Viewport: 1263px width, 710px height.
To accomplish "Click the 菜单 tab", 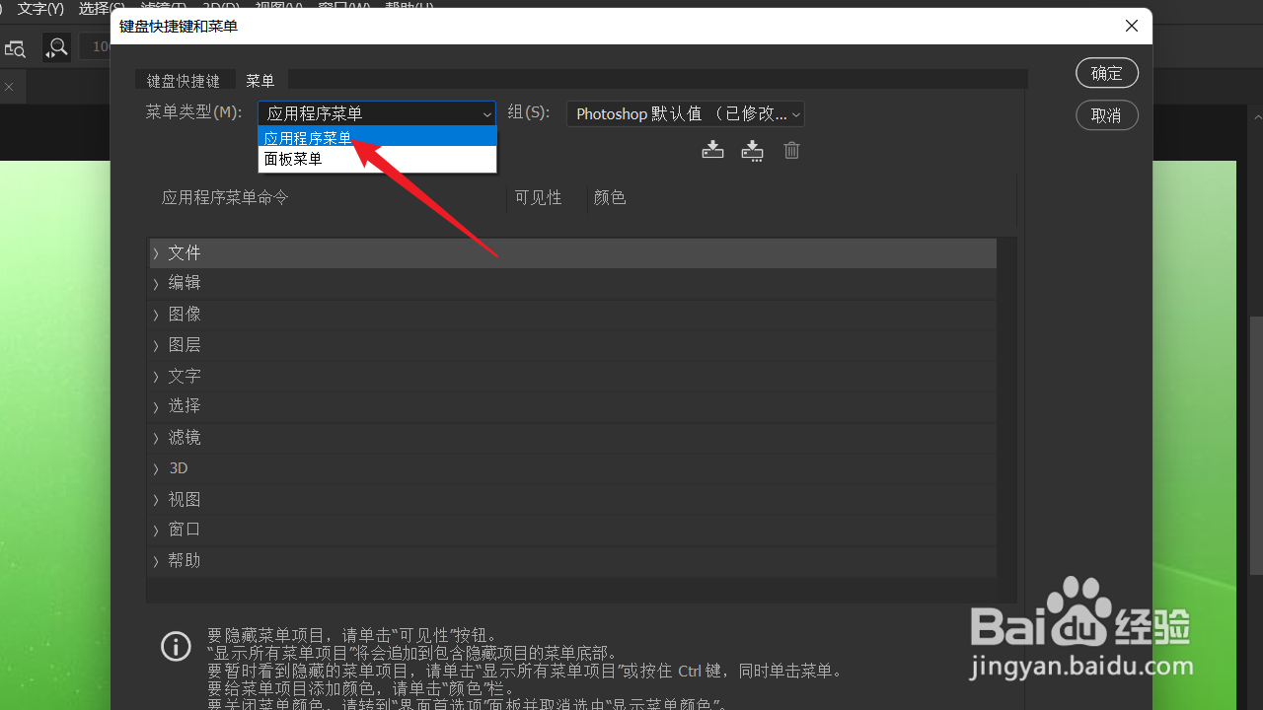I will 260,80.
